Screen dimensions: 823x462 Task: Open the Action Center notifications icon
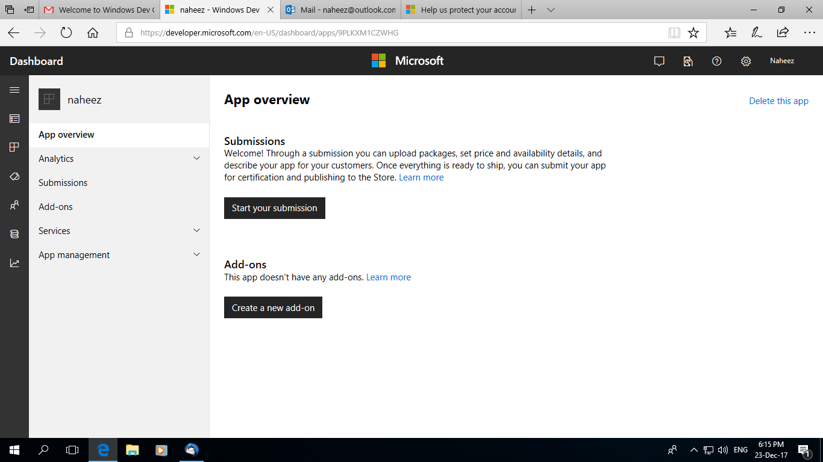(803, 450)
